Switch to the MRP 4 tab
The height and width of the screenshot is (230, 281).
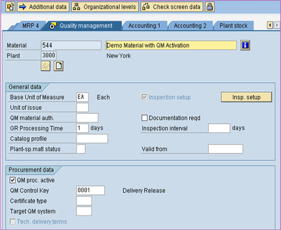click(x=31, y=26)
